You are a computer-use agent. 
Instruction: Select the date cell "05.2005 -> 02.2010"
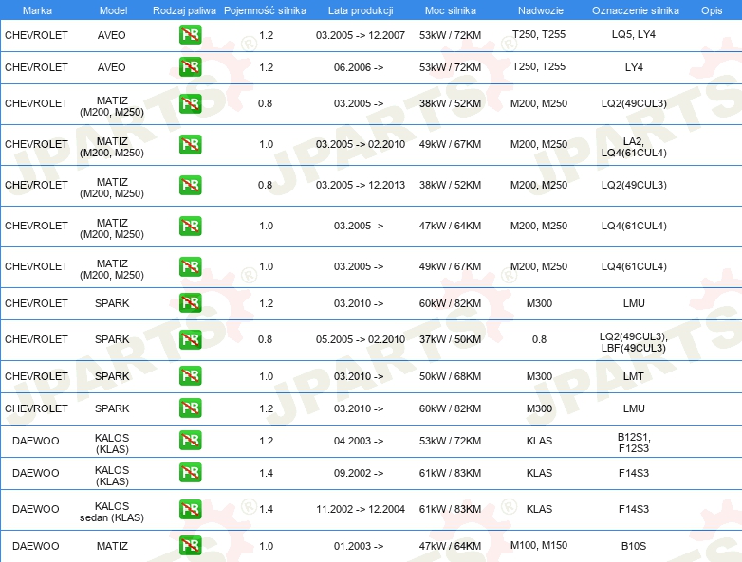pyautogui.click(x=361, y=339)
